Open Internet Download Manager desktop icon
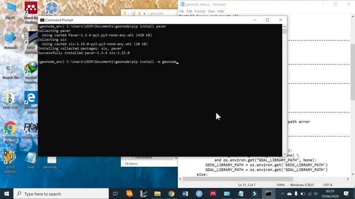Screen dimensions: 355x199 click(x=31, y=72)
